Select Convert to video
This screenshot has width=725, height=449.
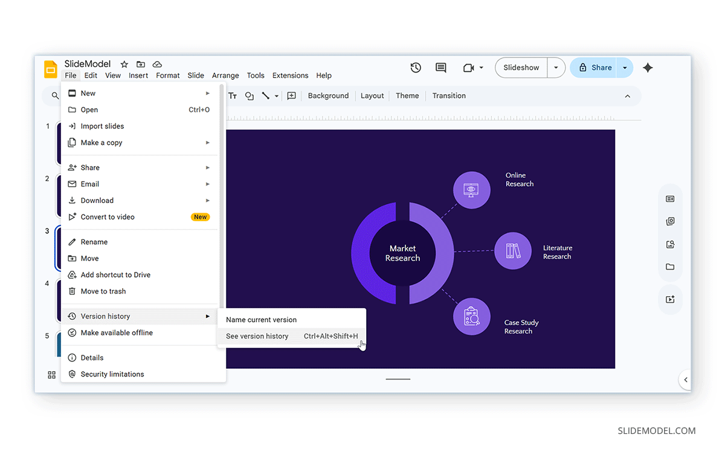point(140,217)
